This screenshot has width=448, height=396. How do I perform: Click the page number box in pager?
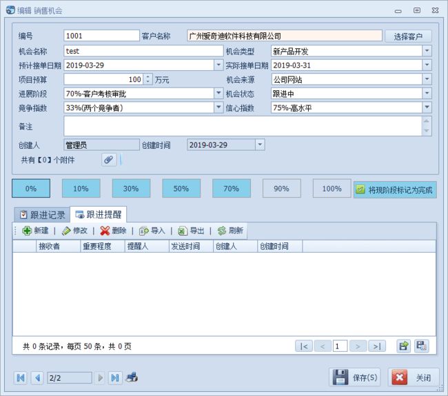340,346
